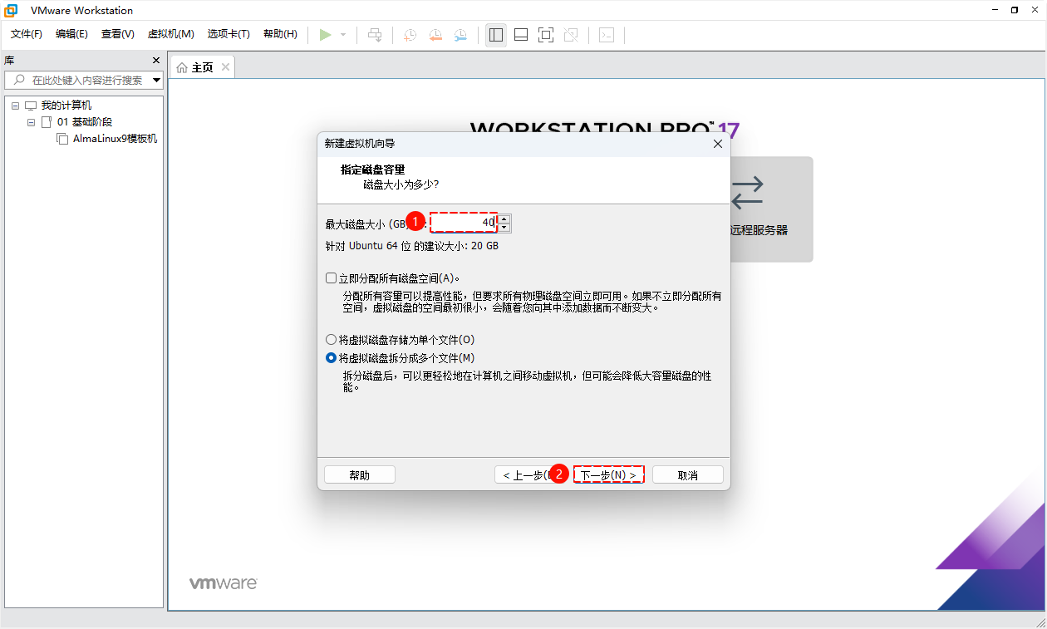
Task: Open the library search dropdown arrow
Action: tap(156, 81)
